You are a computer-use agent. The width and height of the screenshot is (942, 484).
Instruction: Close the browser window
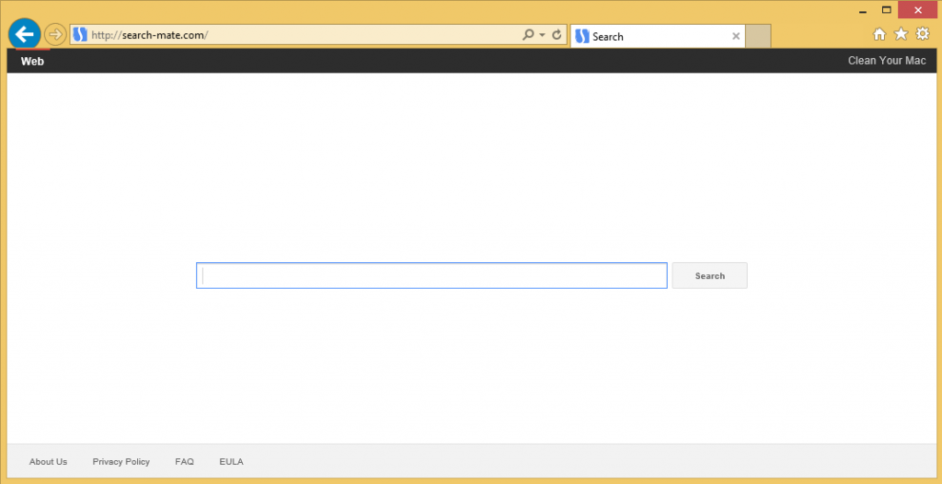(x=917, y=9)
